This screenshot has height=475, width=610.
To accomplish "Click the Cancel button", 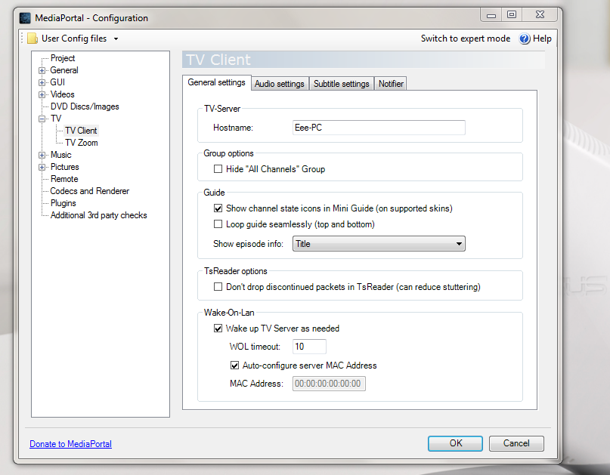I will (516, 443).
